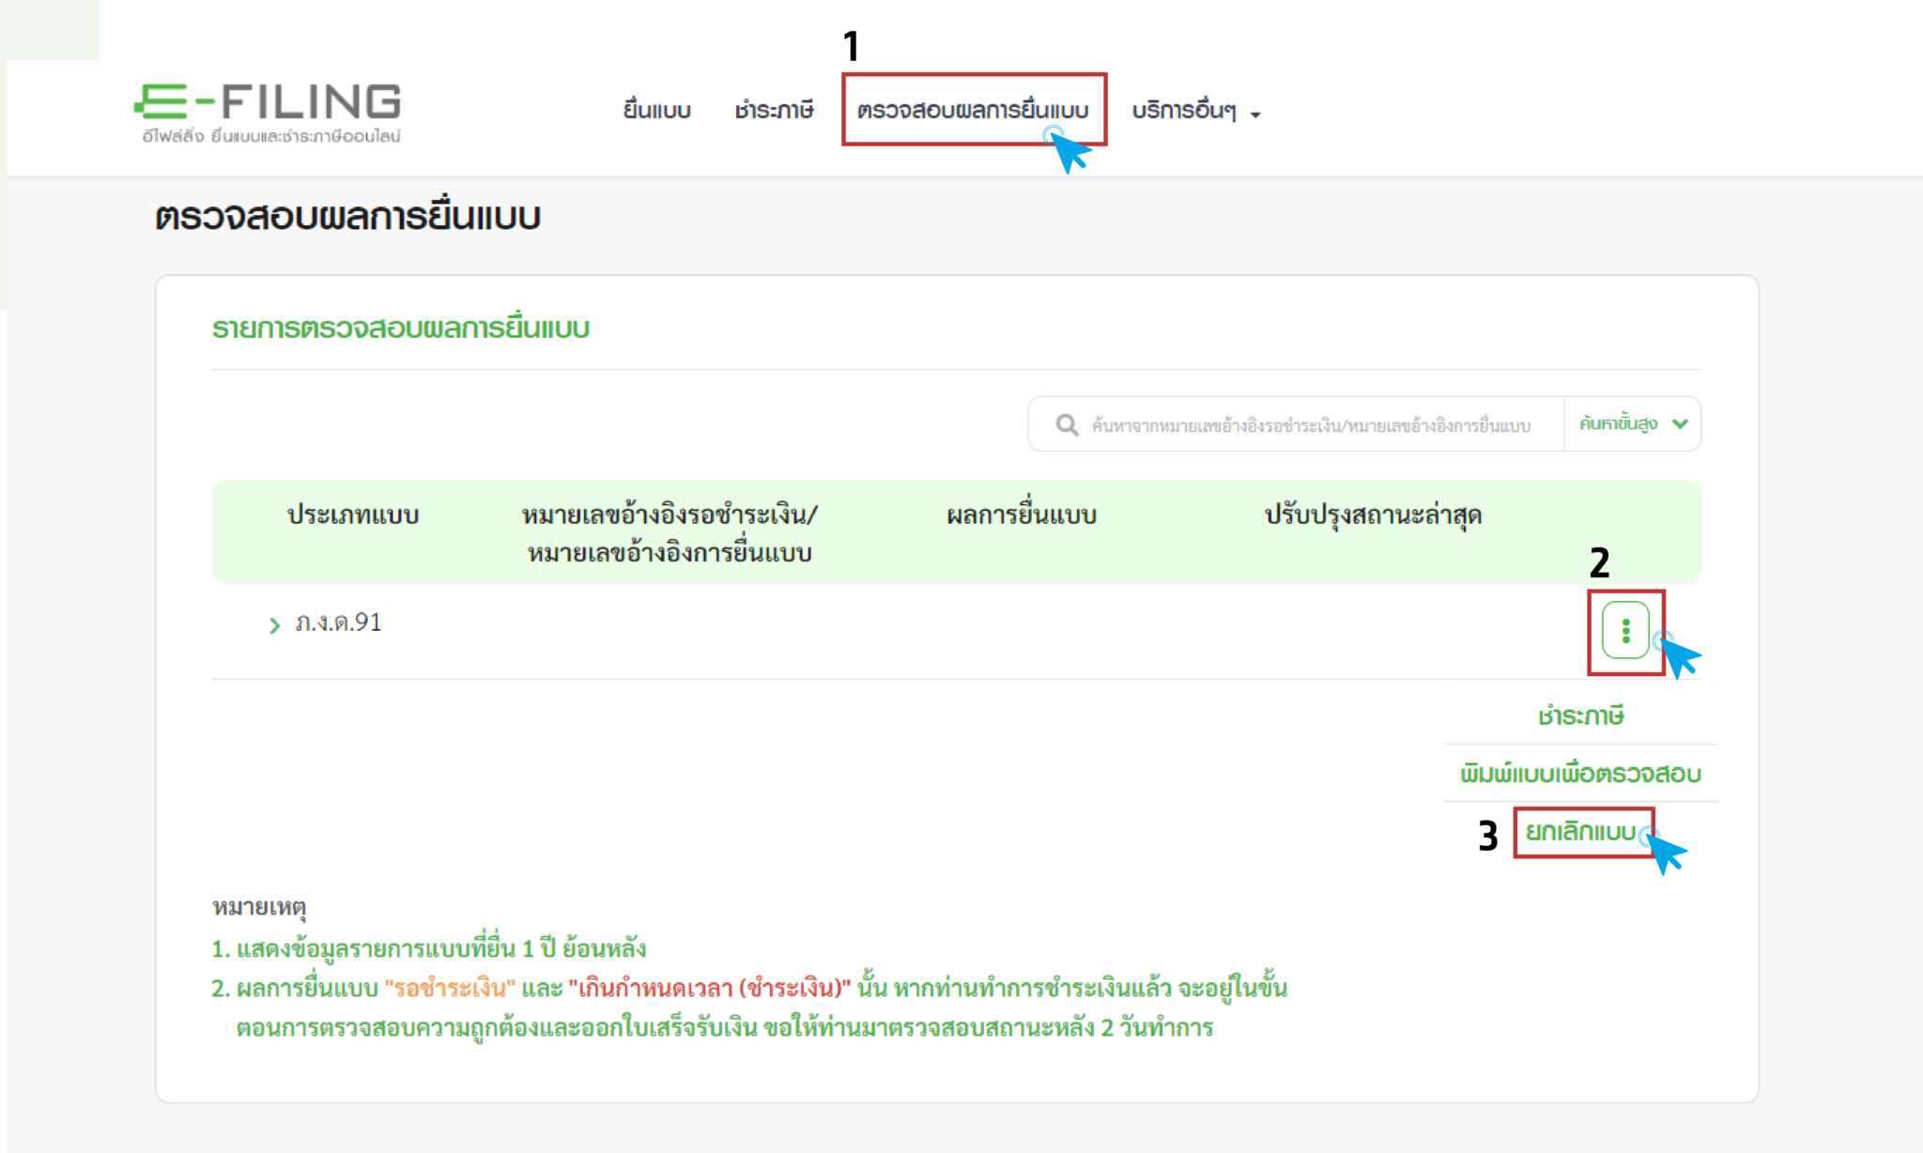
Task: Select ยื่นแบบ in the top navigation
Action: [657, 110]
